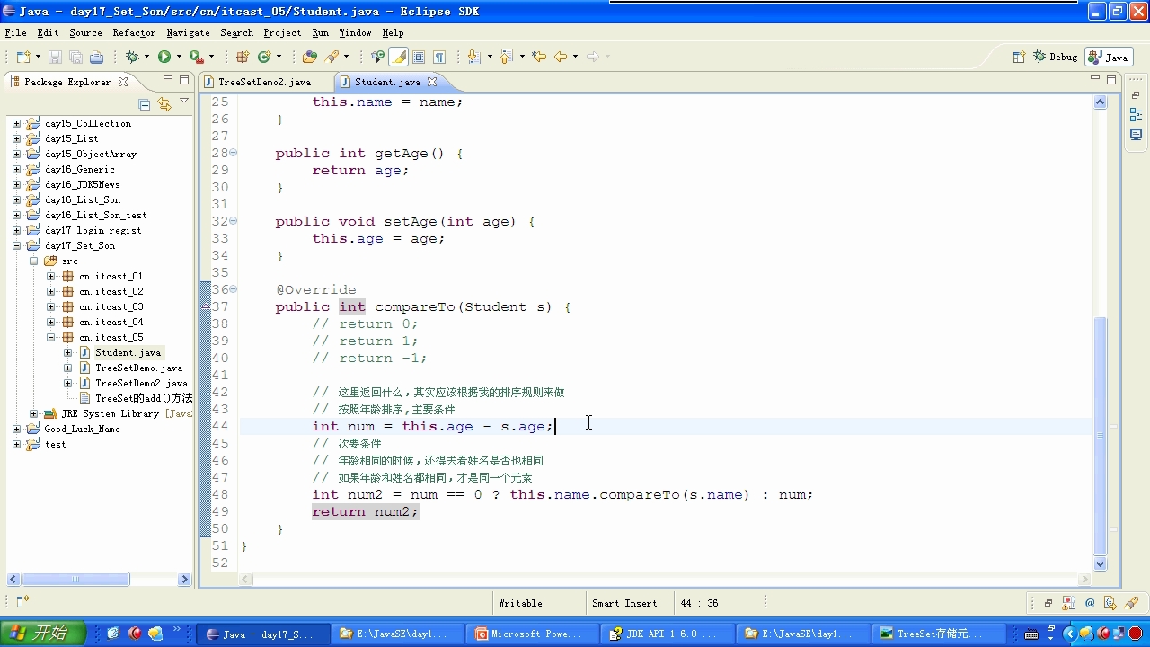This screenshot has width=1150, height=647.
Task: Click the Open Type icon
Action: pyautogui.click(x=310, y=57)
